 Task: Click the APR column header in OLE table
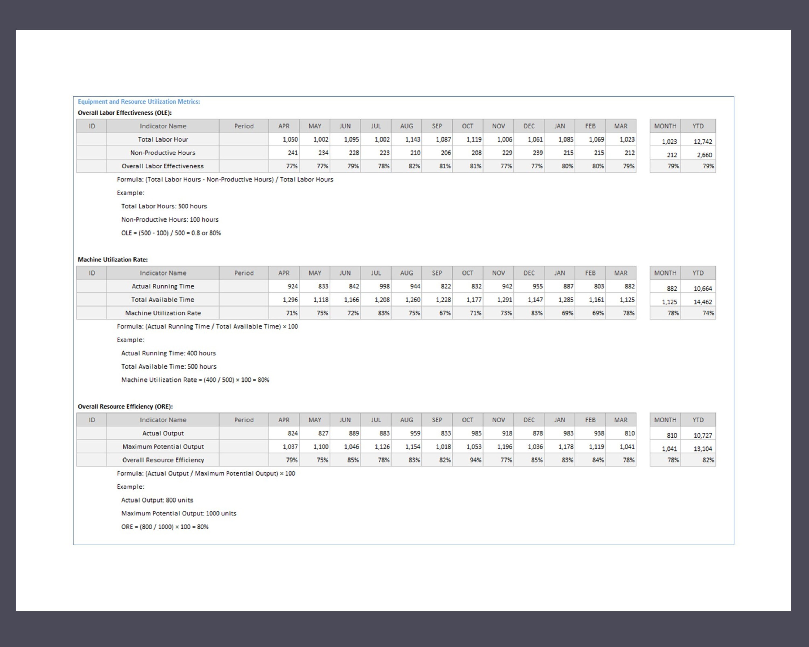point(284,126)
